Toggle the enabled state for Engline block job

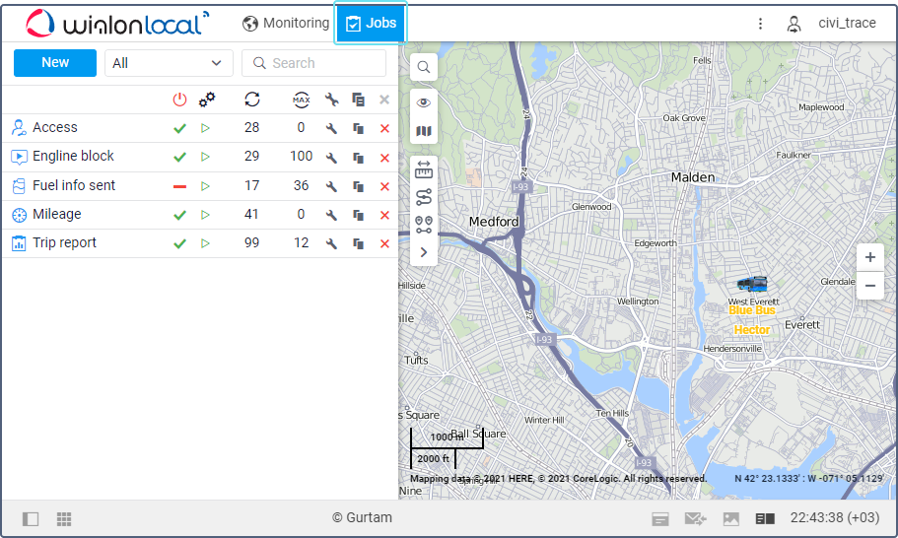pyautogui.click(x=179, y=157)
